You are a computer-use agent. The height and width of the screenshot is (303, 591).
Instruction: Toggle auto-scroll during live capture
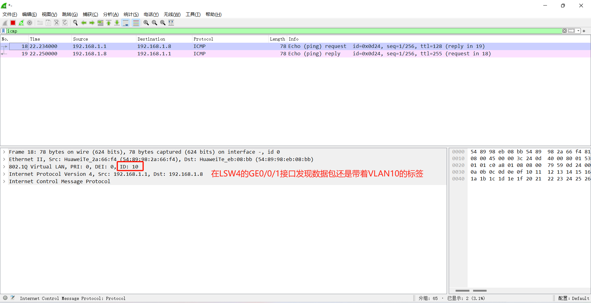(x=126, y=23)
